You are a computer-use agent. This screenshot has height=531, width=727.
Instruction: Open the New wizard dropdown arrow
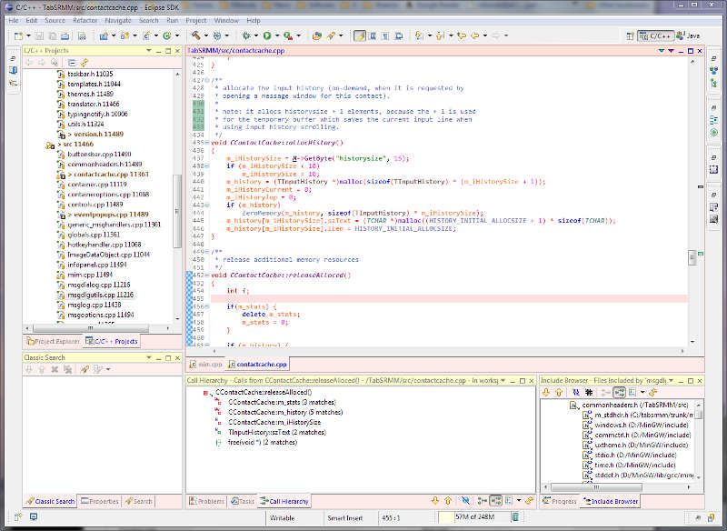click(x=28, y=35)
